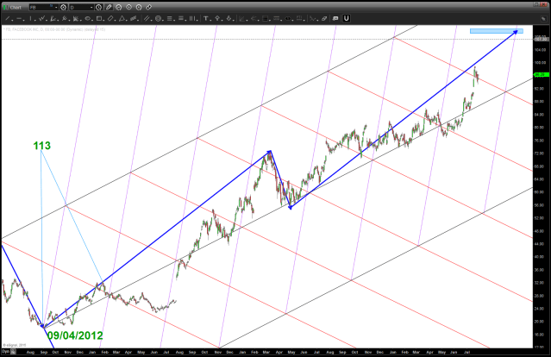The height and width of the screenshot is (357, 551).
Task: Click the link chain icon in title bar
Action: [x=148, y=7]
